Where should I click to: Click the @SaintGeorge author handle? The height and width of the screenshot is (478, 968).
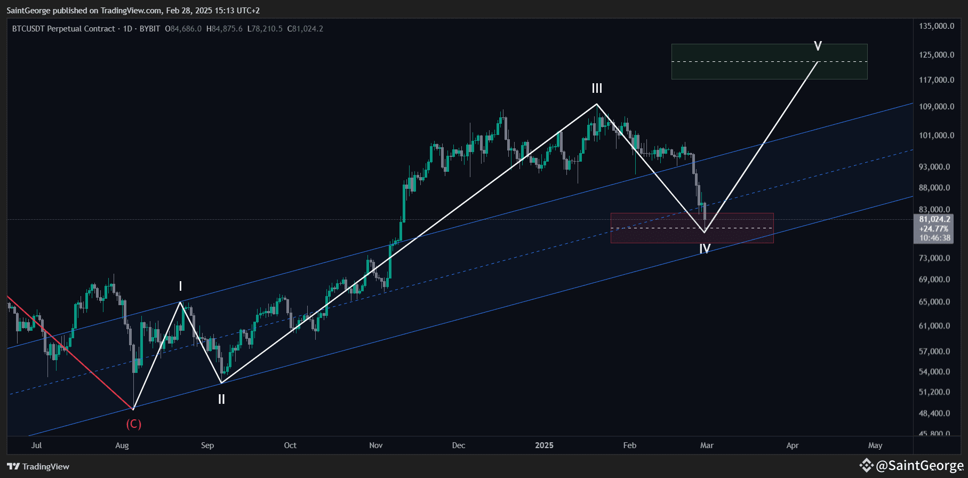(919, 466)
